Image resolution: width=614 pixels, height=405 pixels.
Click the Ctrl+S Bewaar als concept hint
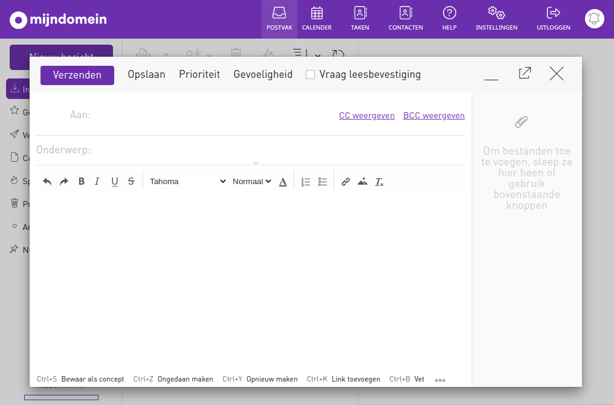80,379
